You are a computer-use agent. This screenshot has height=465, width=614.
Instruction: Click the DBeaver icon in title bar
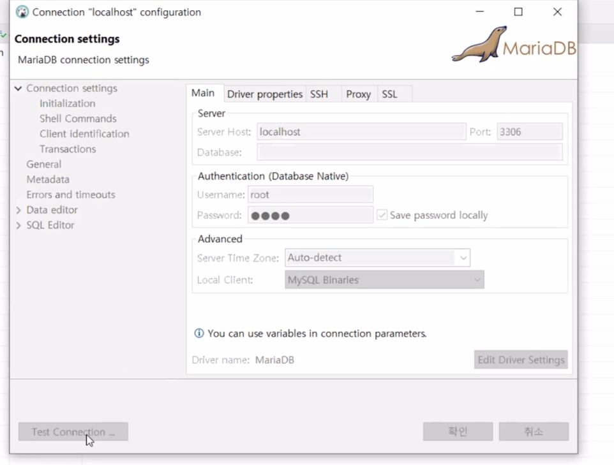click(x=22, y=12)
